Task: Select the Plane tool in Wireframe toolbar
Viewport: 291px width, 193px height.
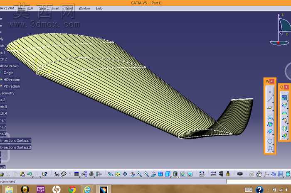Action: pyautogui.click(x=270, y=108)
